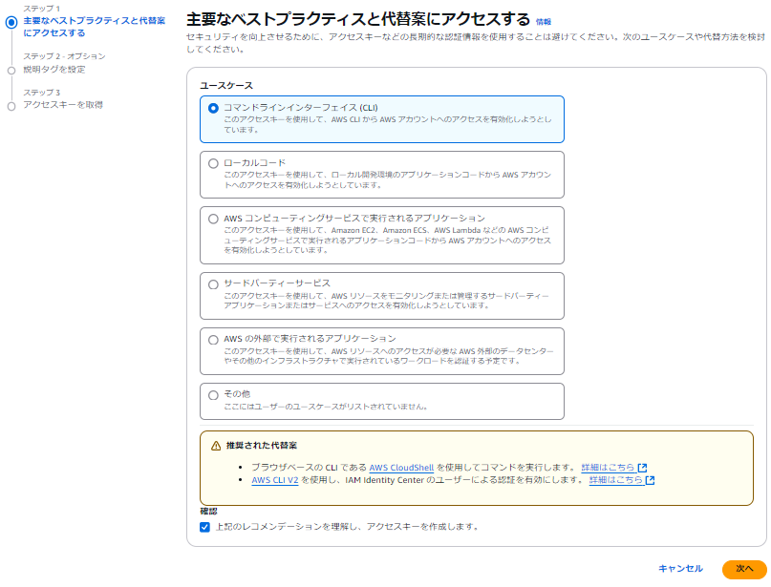Pick the サードパーティーサービス radio button
Image resolution: width=771 pixels, height=587 pixels.
(213, 284)
